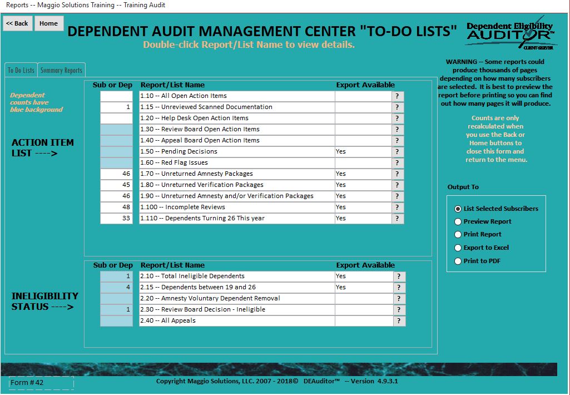Viewport: 570px width, 395px height.
Task: Click the help question mark for All Open Action Items
Action: pos(397,96)
